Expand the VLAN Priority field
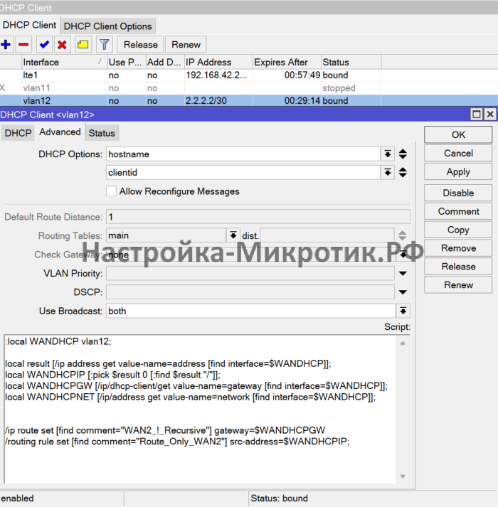 (403, 274)
